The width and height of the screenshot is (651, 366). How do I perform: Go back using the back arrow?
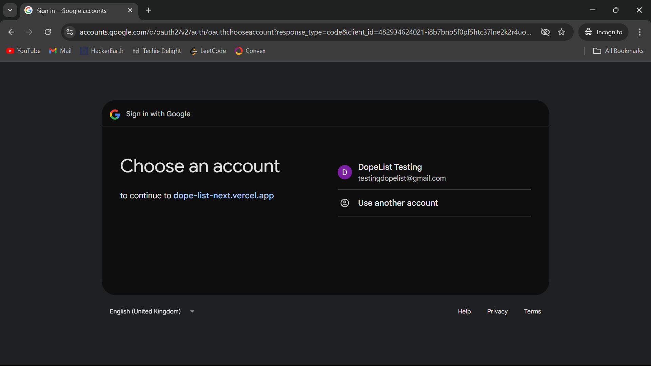point(11,32)
